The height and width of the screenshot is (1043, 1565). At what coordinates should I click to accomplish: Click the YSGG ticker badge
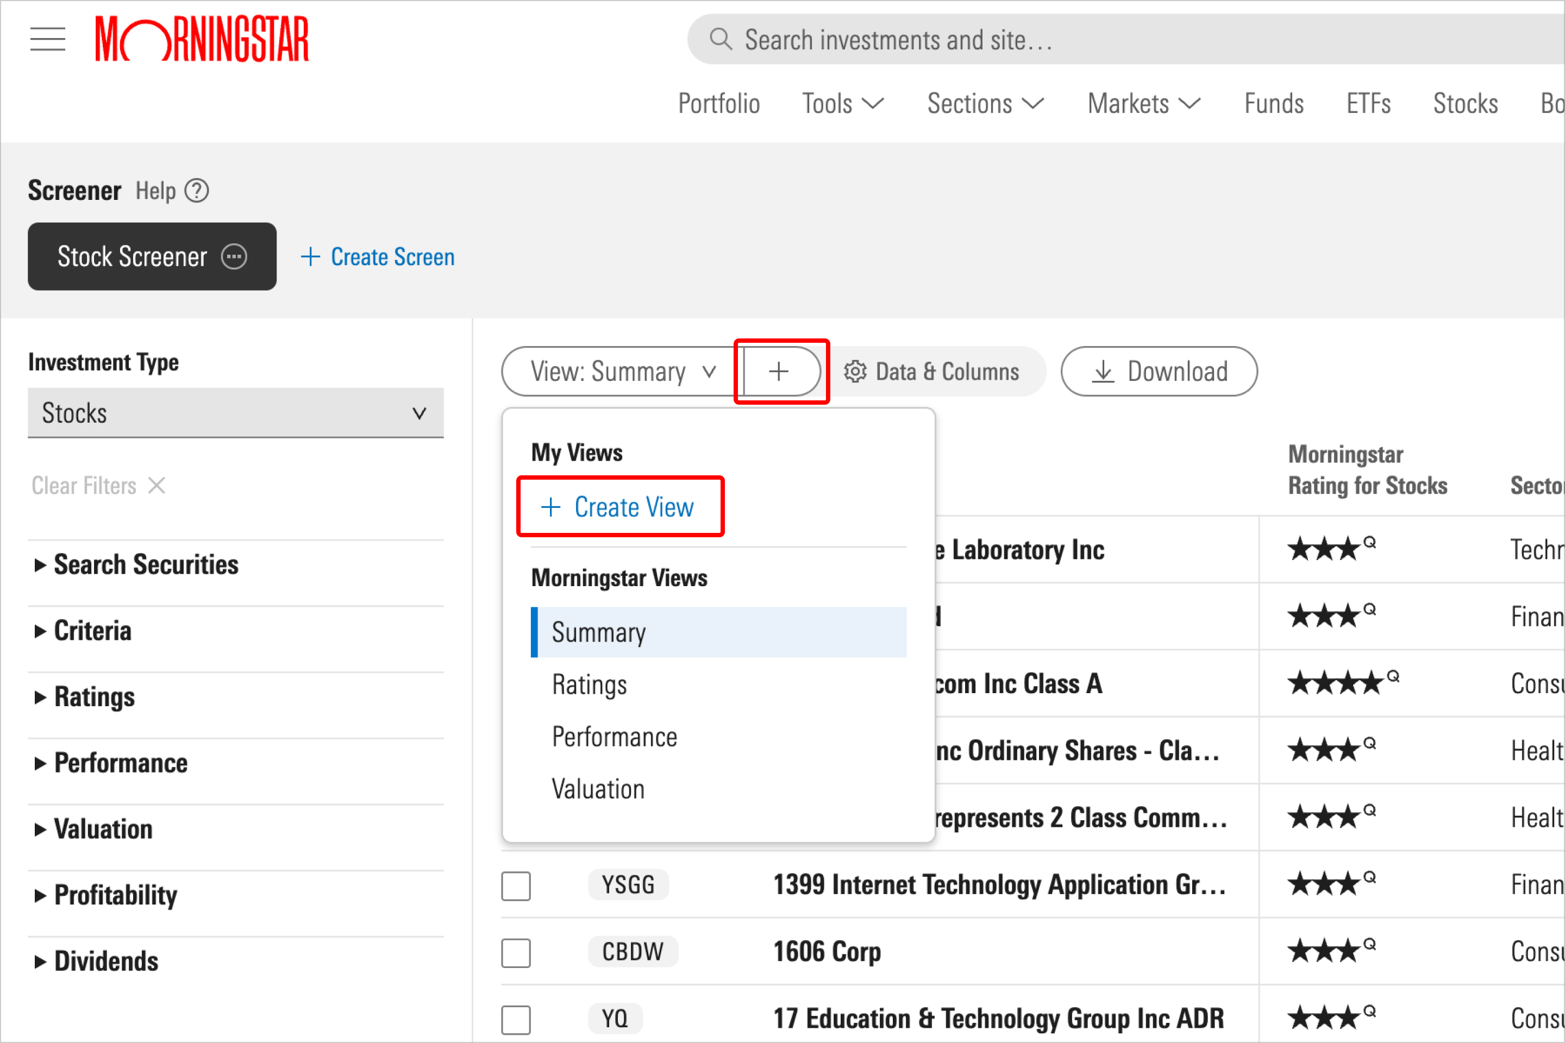point(628,885)
